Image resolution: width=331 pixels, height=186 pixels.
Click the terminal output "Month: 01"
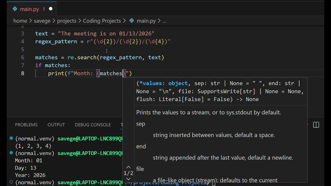coord(28,160)
